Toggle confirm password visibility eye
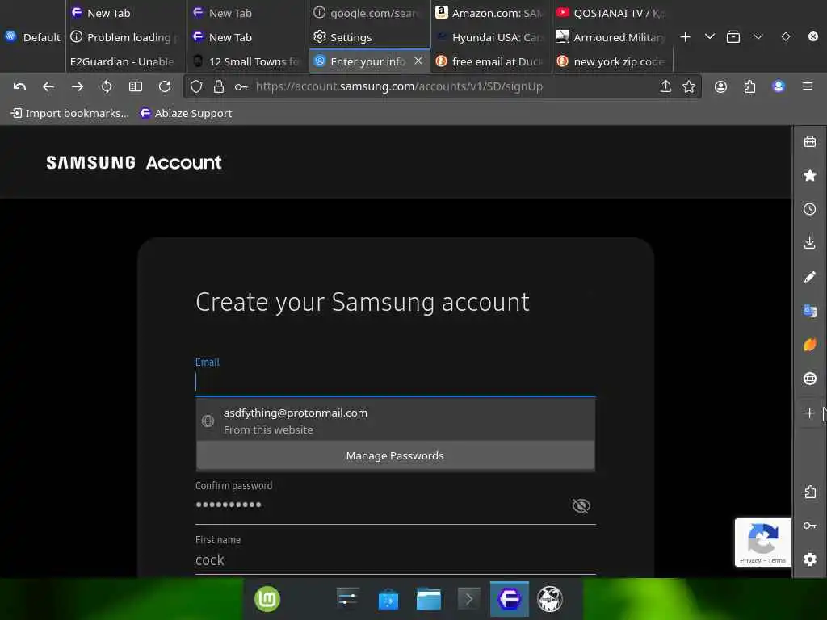The width and height of the screenshot is (827, 620). [581, 506]
